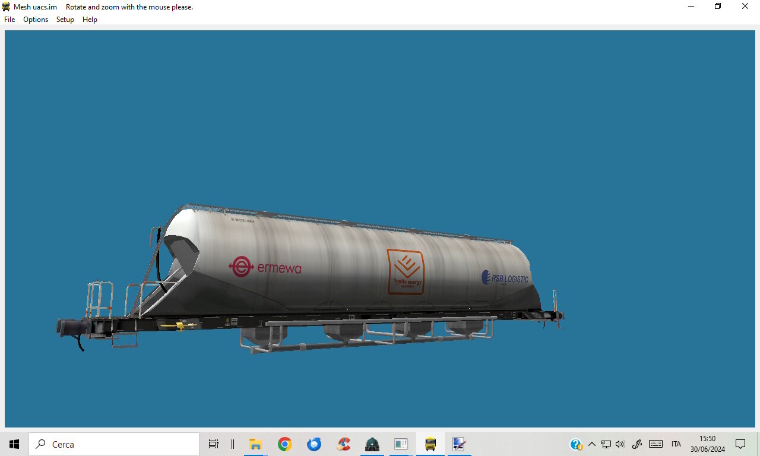
Task: Open CCleaner from the taskbar
Action: [343, 444]
